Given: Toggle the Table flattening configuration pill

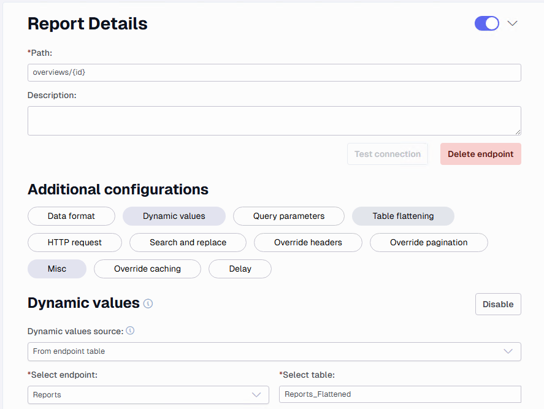Looking at the screenshot, I should click(403, 216).
